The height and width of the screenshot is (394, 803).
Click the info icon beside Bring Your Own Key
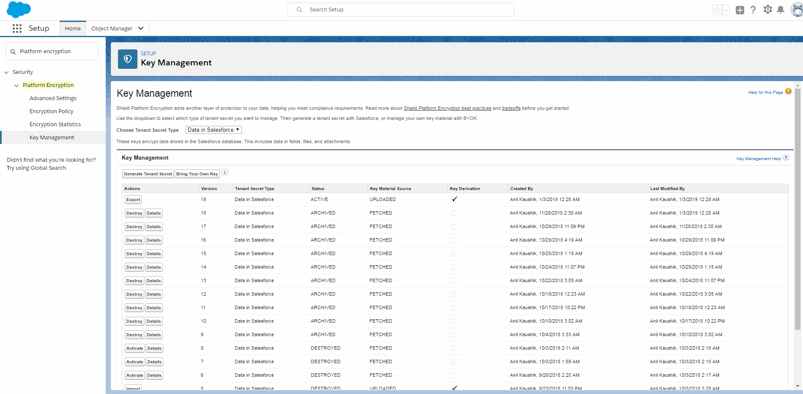(225, 172)
